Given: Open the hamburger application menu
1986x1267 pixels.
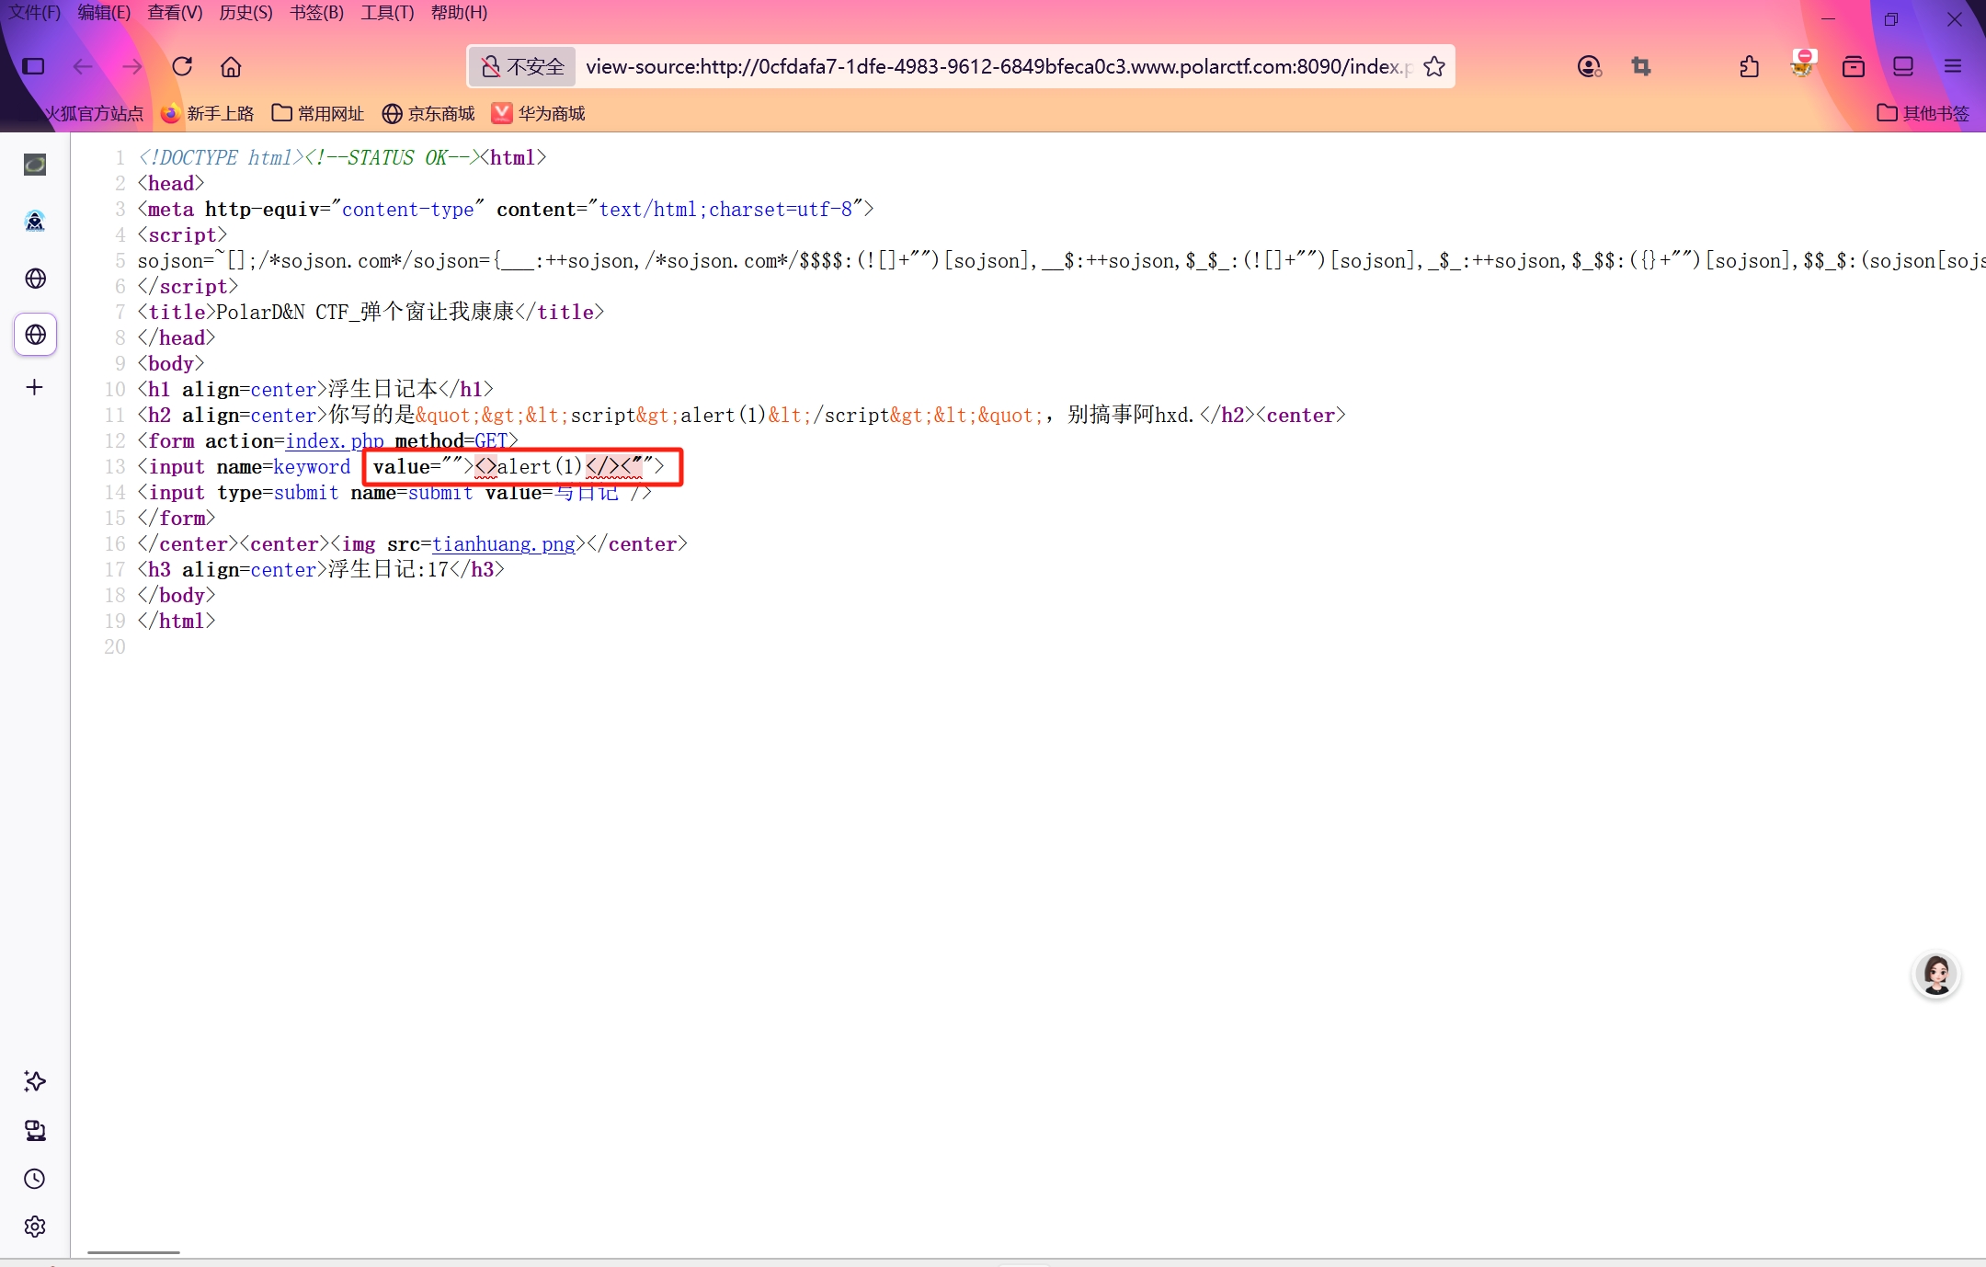Looking at the screenshot, I should pos(1953,66).
